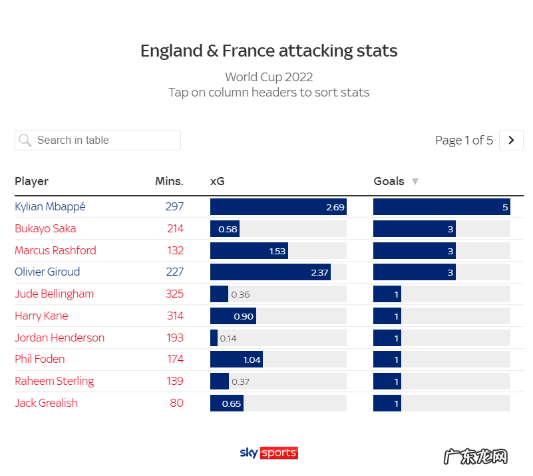
Task: Sort table by Mins. column
Action: point(169,181)
